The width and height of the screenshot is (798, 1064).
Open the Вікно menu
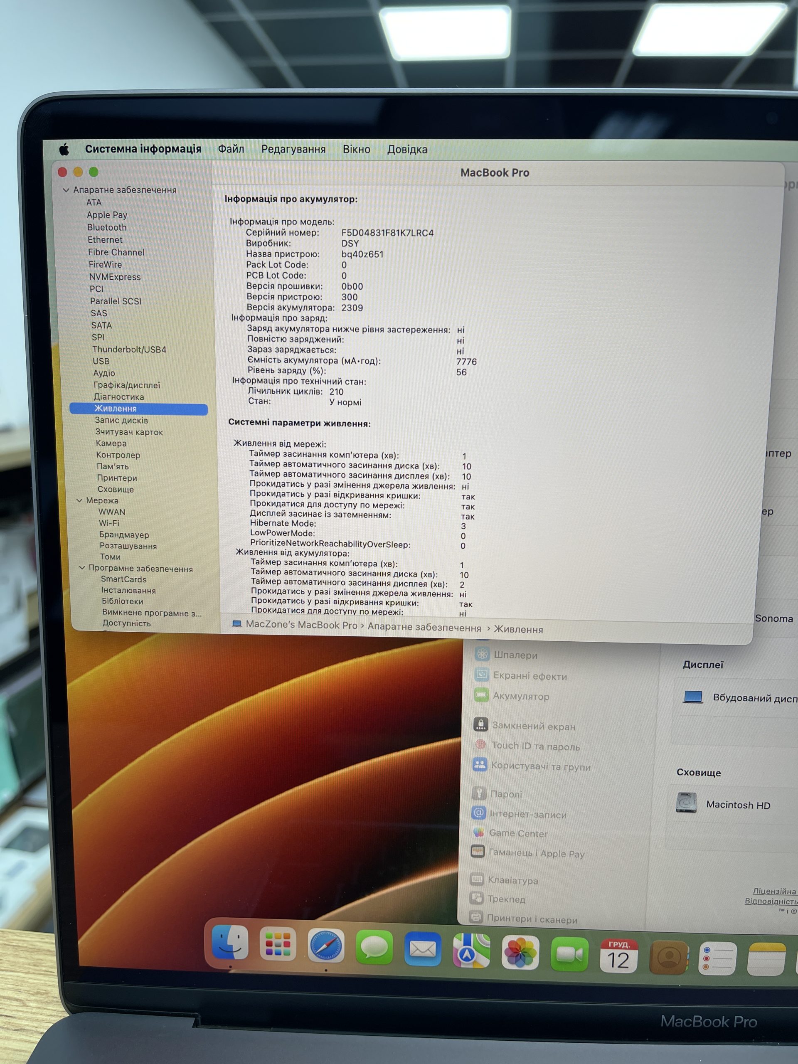(357, 149)
